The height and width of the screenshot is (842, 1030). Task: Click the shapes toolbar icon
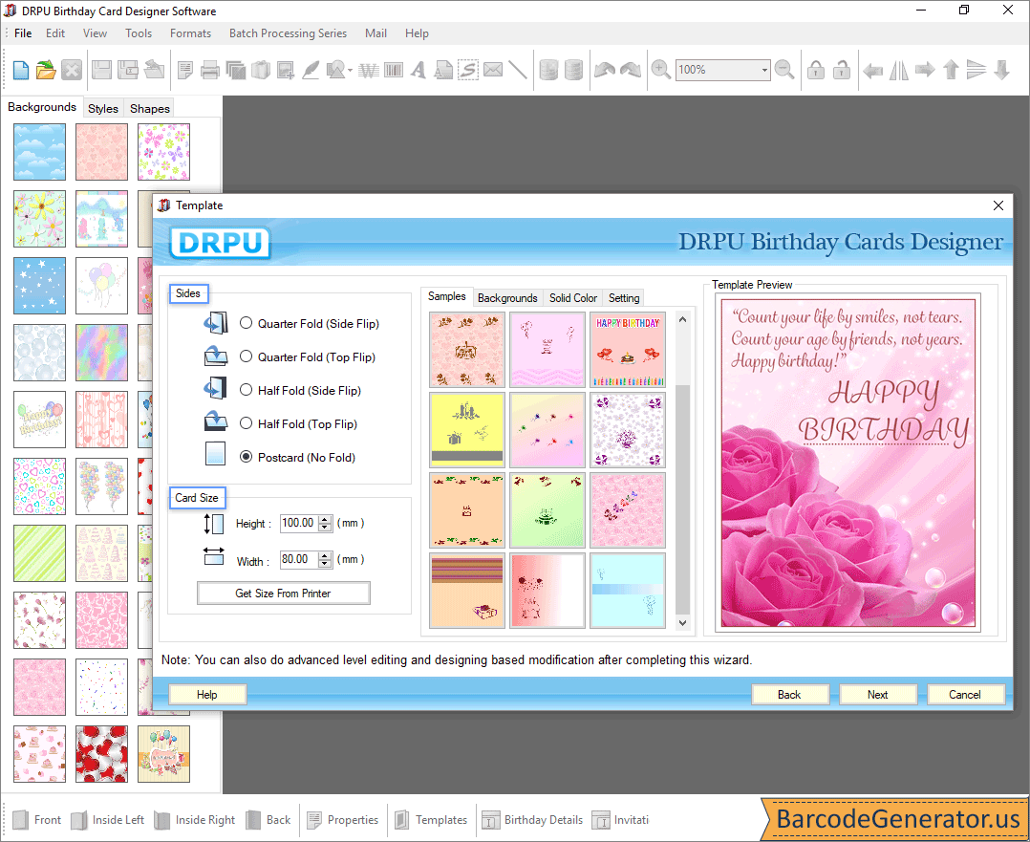(335, 70)
